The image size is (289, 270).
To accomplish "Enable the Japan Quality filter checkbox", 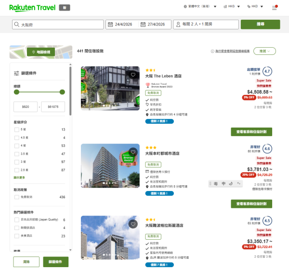I will tap(17, 220).
